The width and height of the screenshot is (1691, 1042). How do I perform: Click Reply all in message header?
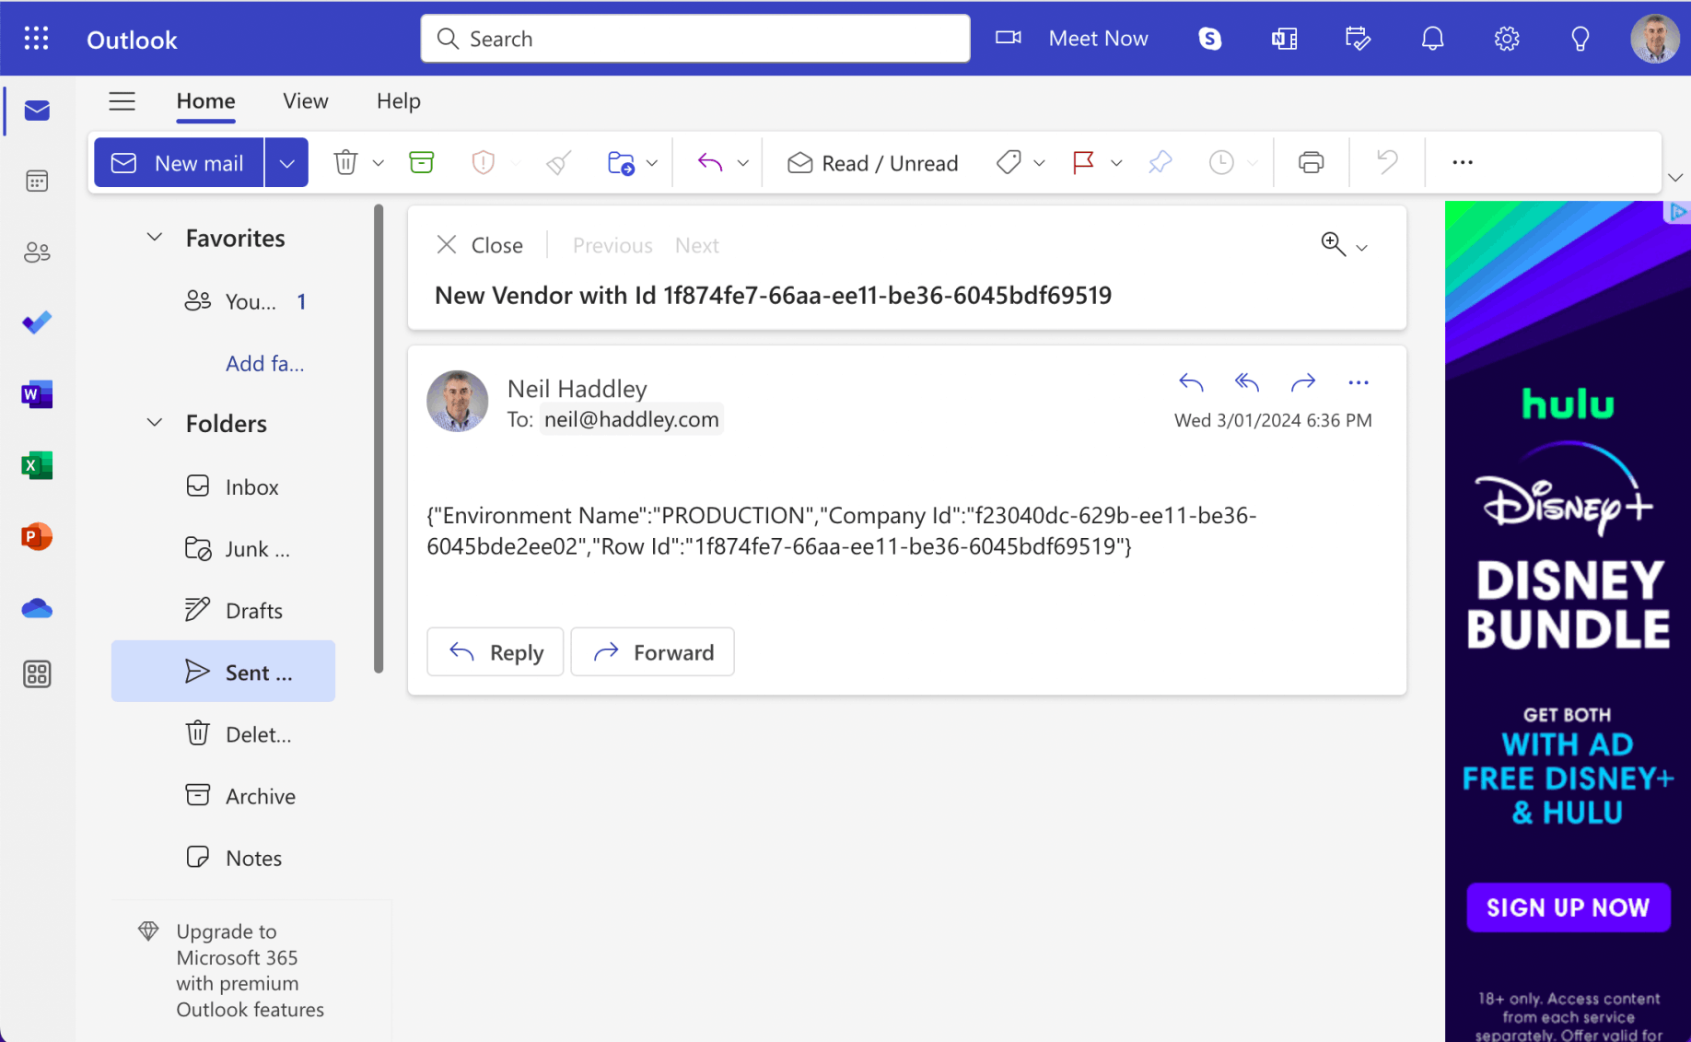click(x=1247, y=381)
